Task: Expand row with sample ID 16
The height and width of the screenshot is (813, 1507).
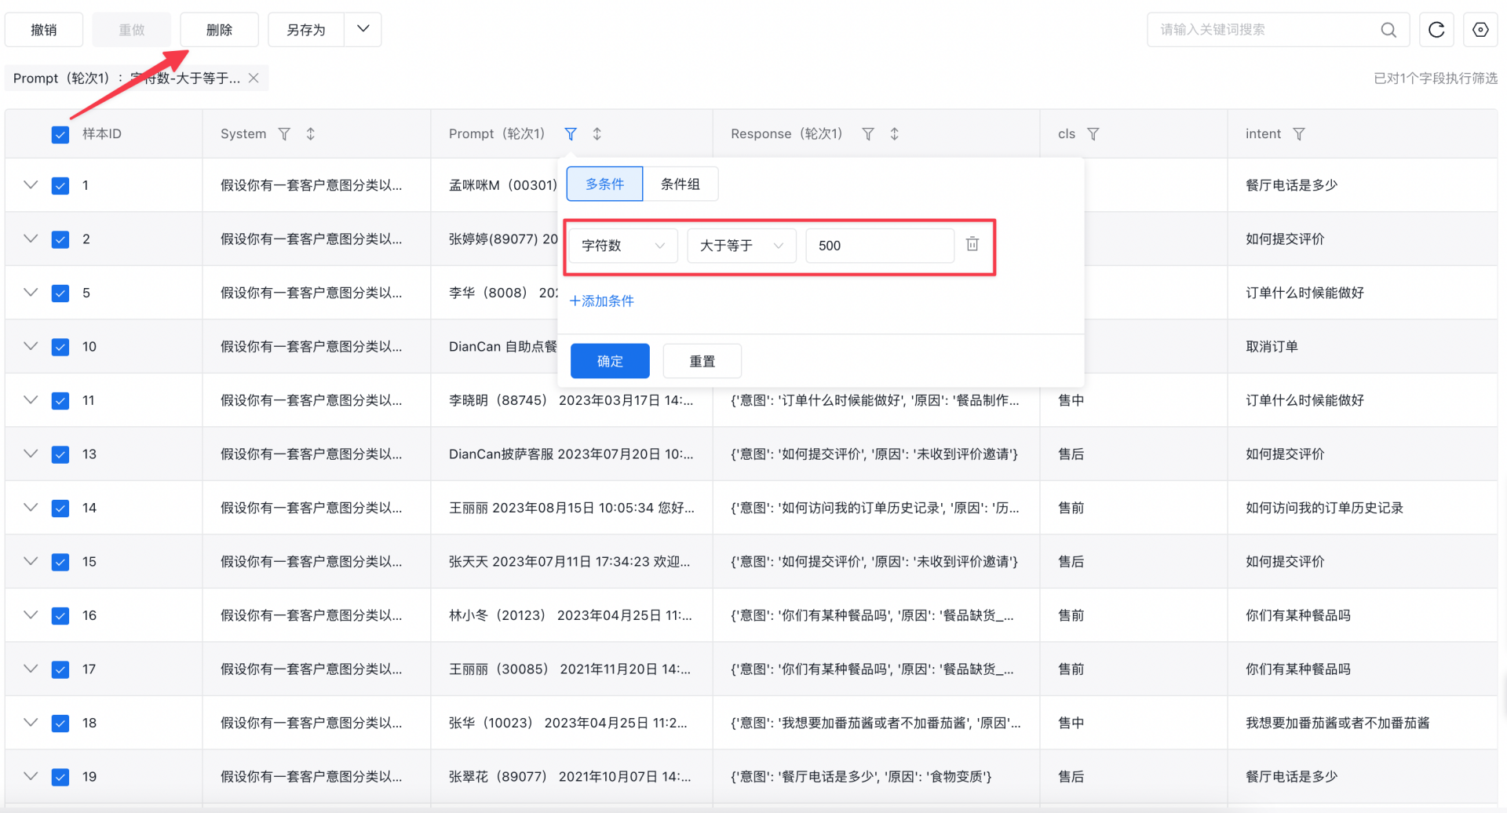Action: pyautogui.click(x=31, y=615)
